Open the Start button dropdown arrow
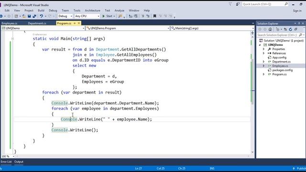306x172 pixels. pos(114,16)
